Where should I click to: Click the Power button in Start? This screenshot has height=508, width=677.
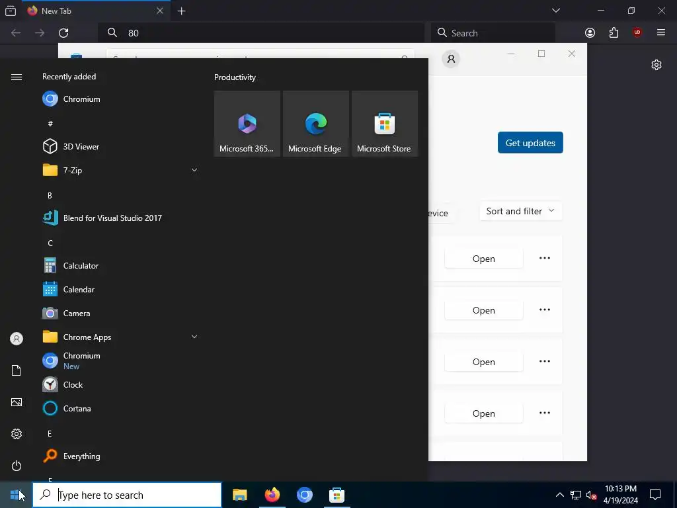coord(17,466)
